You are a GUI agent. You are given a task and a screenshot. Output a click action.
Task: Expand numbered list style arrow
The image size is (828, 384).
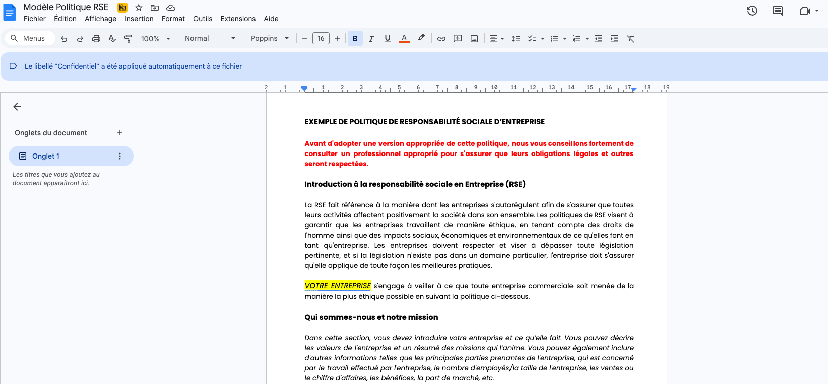587,39
